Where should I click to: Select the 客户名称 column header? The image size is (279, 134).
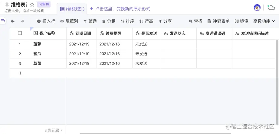coord(48,33)
